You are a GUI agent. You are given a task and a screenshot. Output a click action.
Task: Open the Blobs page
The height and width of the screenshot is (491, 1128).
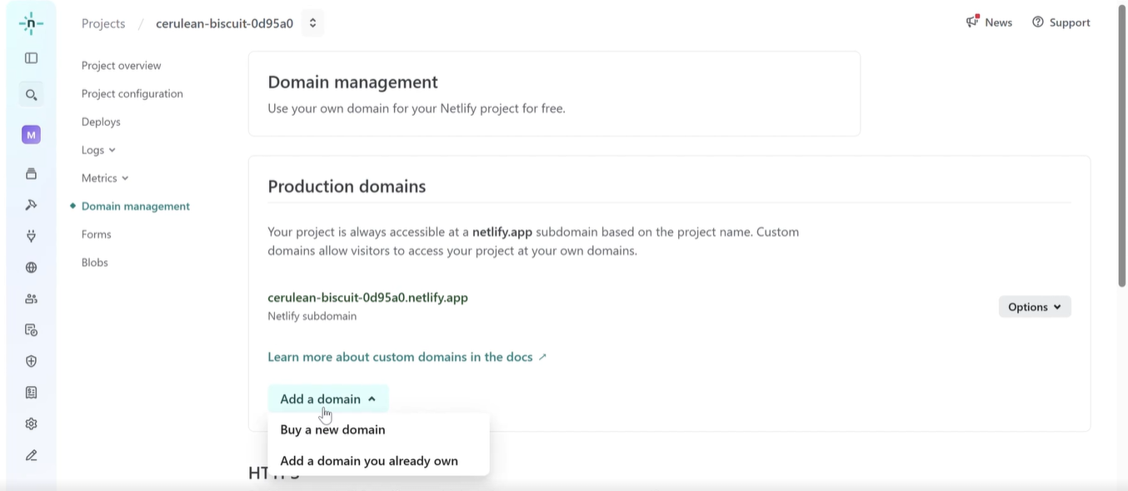pos(95,263)
